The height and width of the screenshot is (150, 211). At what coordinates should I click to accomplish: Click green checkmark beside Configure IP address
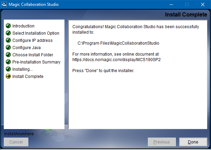[x=8, y=40]
